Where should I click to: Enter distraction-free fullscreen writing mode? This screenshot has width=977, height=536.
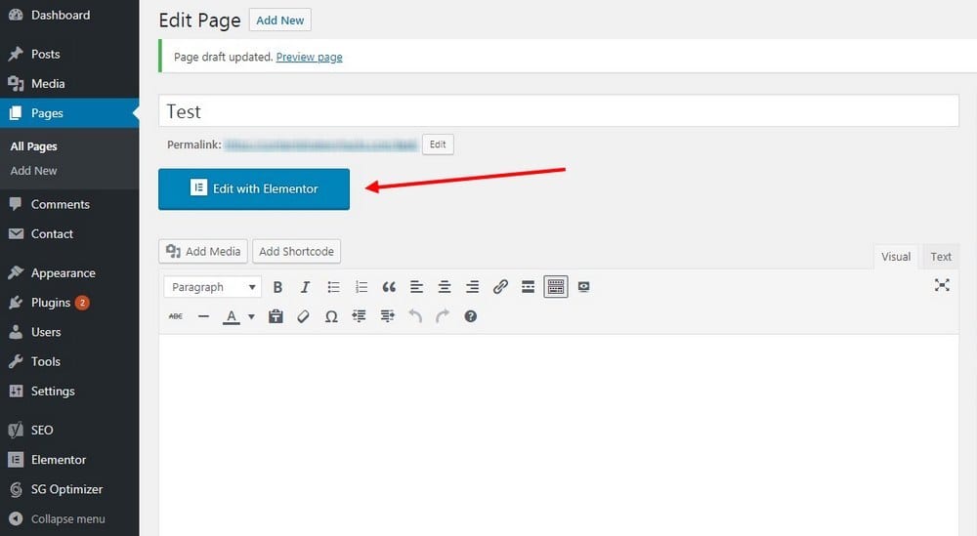click(942, 285)
